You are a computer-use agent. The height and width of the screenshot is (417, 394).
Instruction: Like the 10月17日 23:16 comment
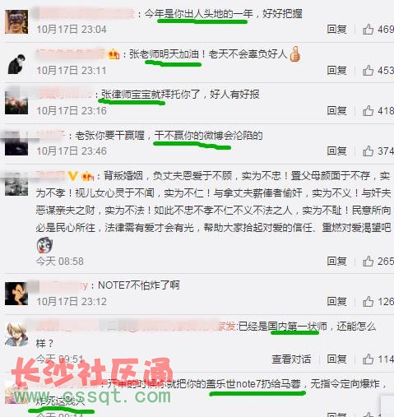368,111
